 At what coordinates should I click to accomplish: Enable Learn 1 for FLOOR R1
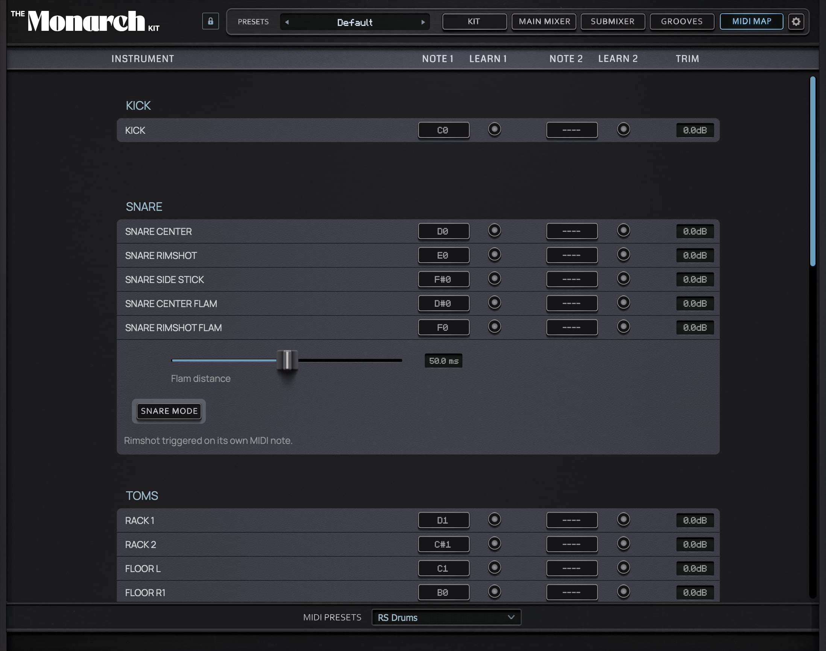pyautogui.click(x=494, y=591)
